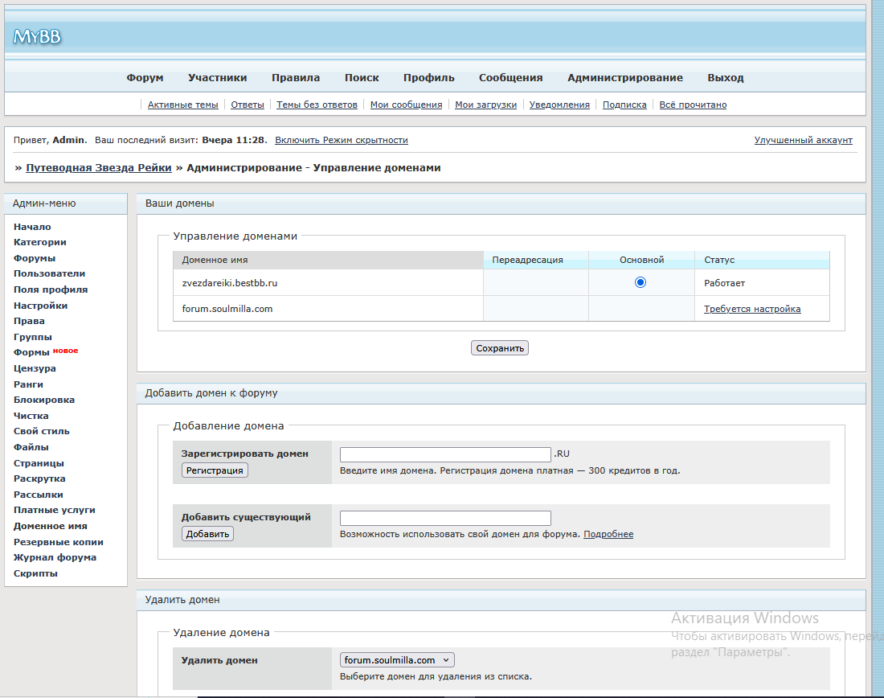884x698 pixels.
Task: Click the Работает status text
Action: 724,283
